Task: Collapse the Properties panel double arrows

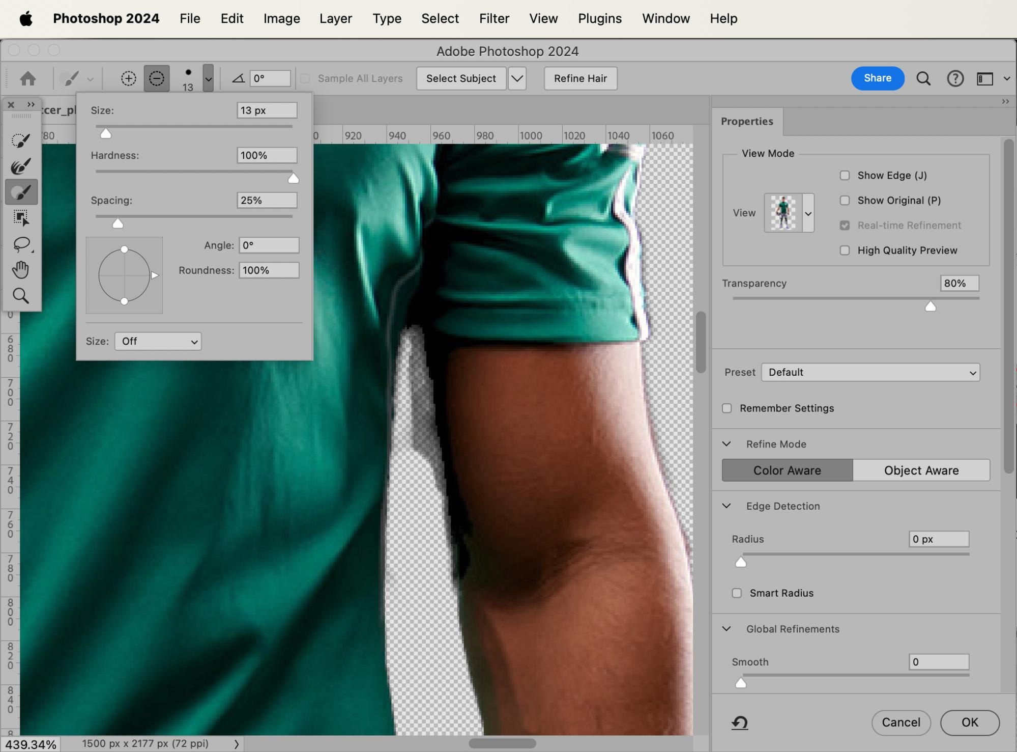Action: pyautogui.click(x=1005, y=101)
